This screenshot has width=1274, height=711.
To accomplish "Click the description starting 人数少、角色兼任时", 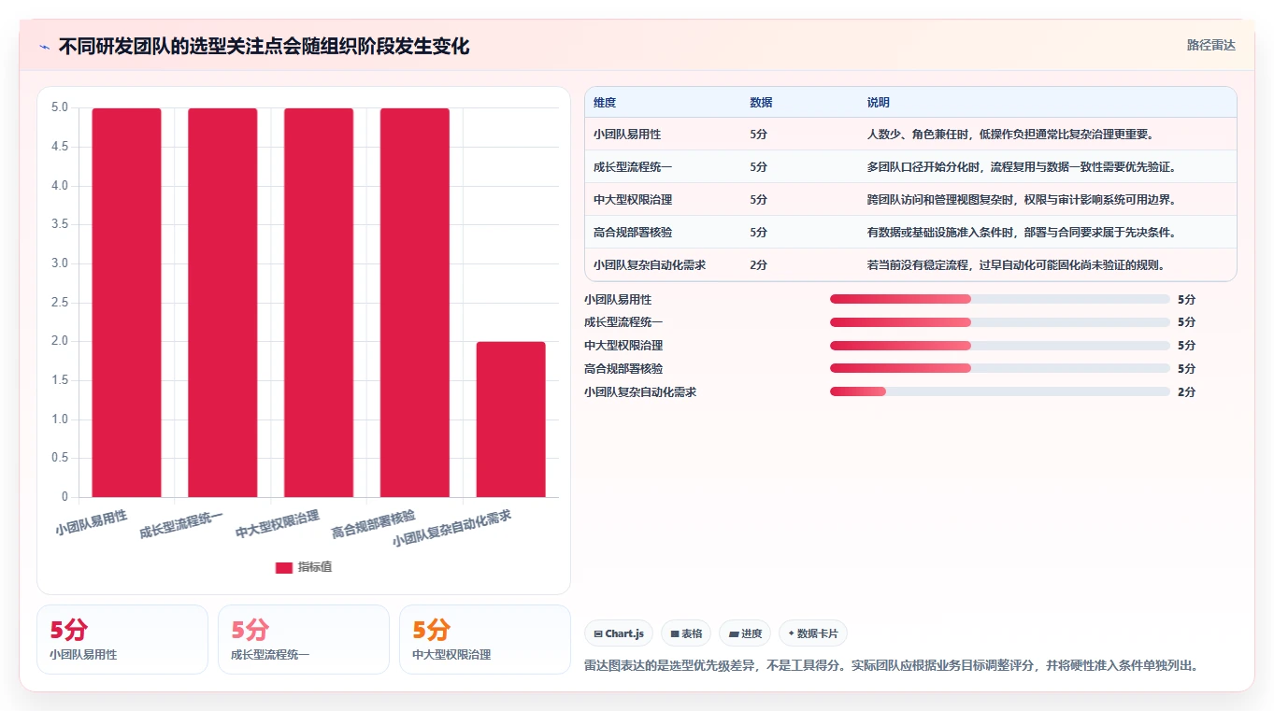I will [x=1010, y=135].
